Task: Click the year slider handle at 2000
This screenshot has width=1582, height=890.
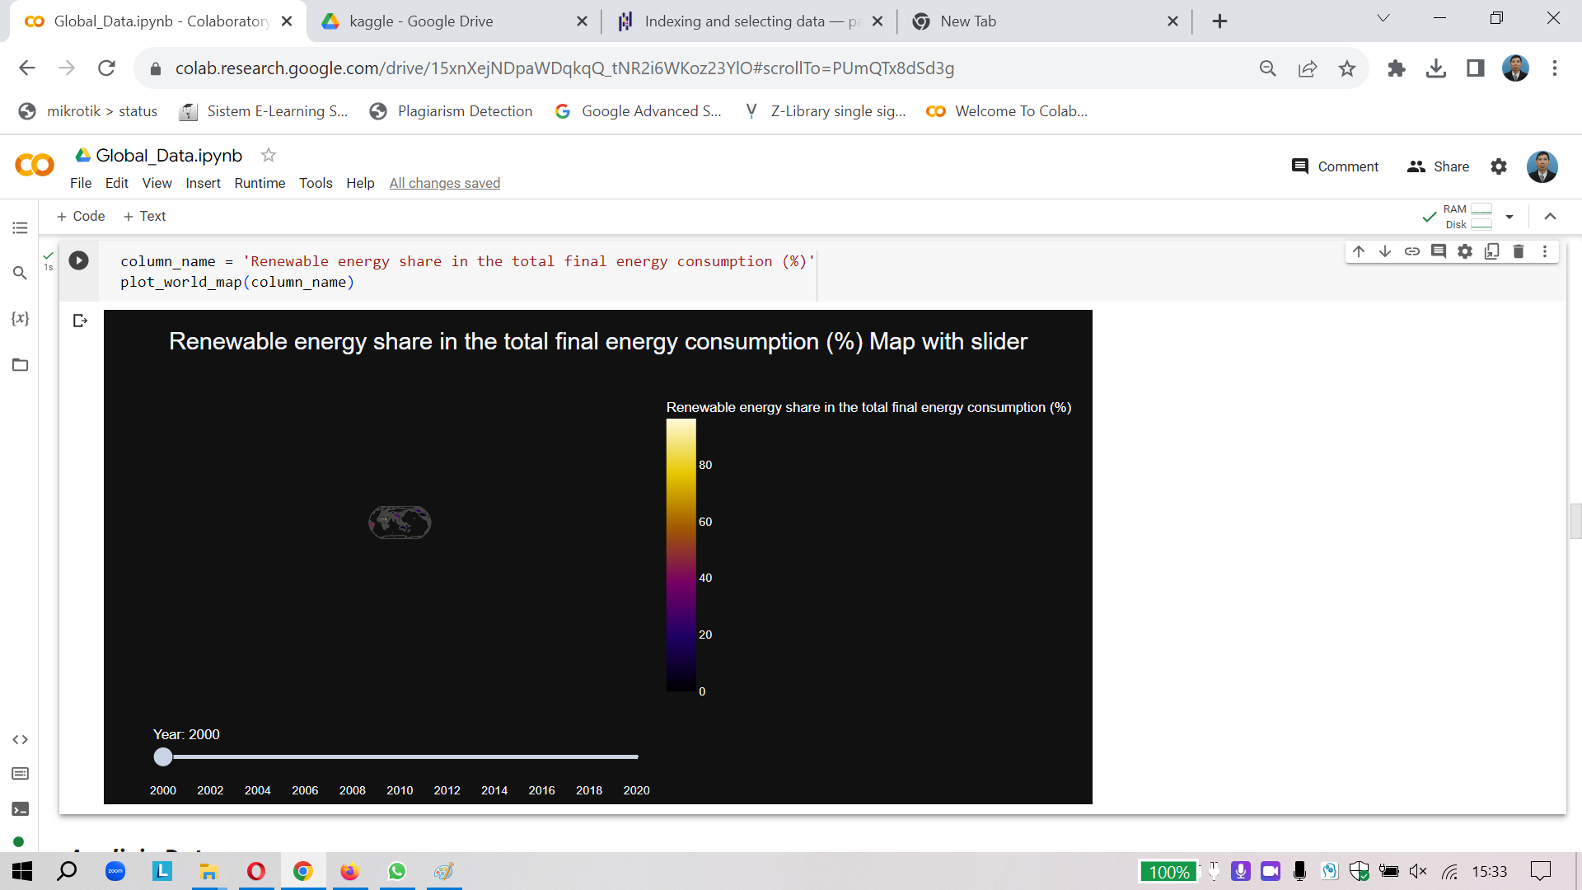Action: click(163, 756)
